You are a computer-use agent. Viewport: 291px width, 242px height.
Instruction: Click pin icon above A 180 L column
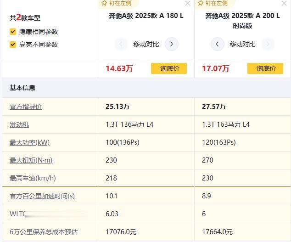pyautogui.click(x=105, y=3)
